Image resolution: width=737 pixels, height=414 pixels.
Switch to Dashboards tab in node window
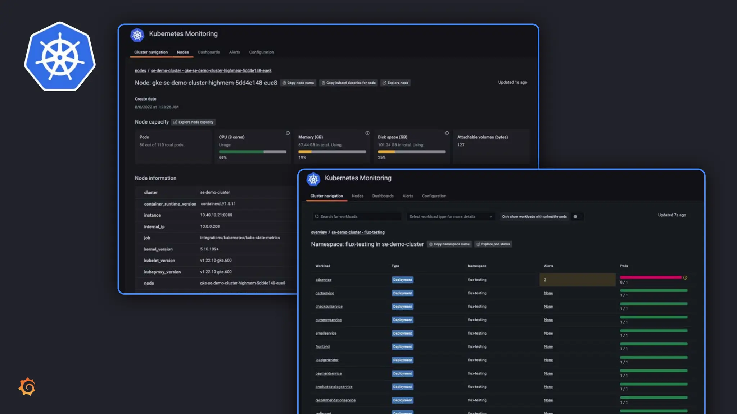click(x=209, y=52)
